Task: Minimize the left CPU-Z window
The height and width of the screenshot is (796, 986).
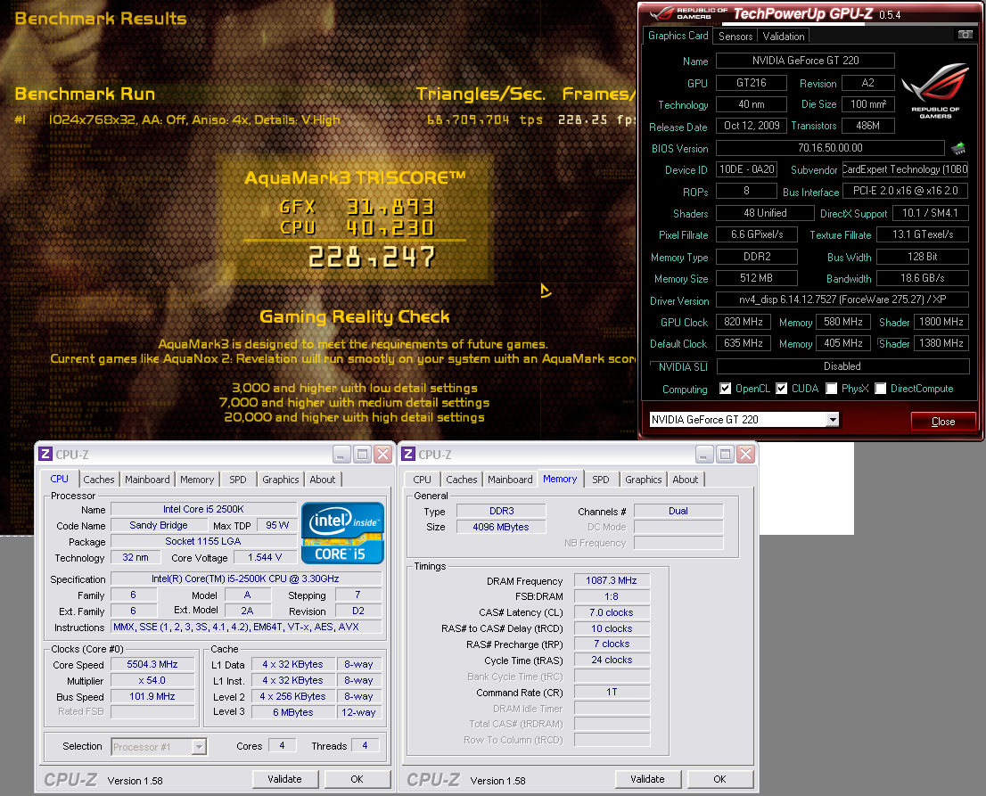Action: pos(341,454)
